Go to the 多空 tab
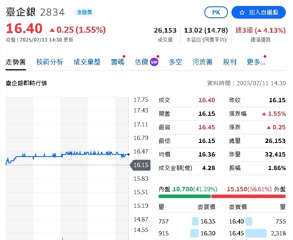 pos(175,62)
